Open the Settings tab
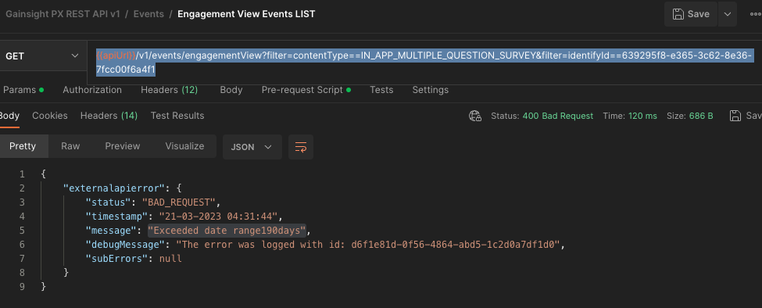762x308 pixels. click(x=430, y=90)
